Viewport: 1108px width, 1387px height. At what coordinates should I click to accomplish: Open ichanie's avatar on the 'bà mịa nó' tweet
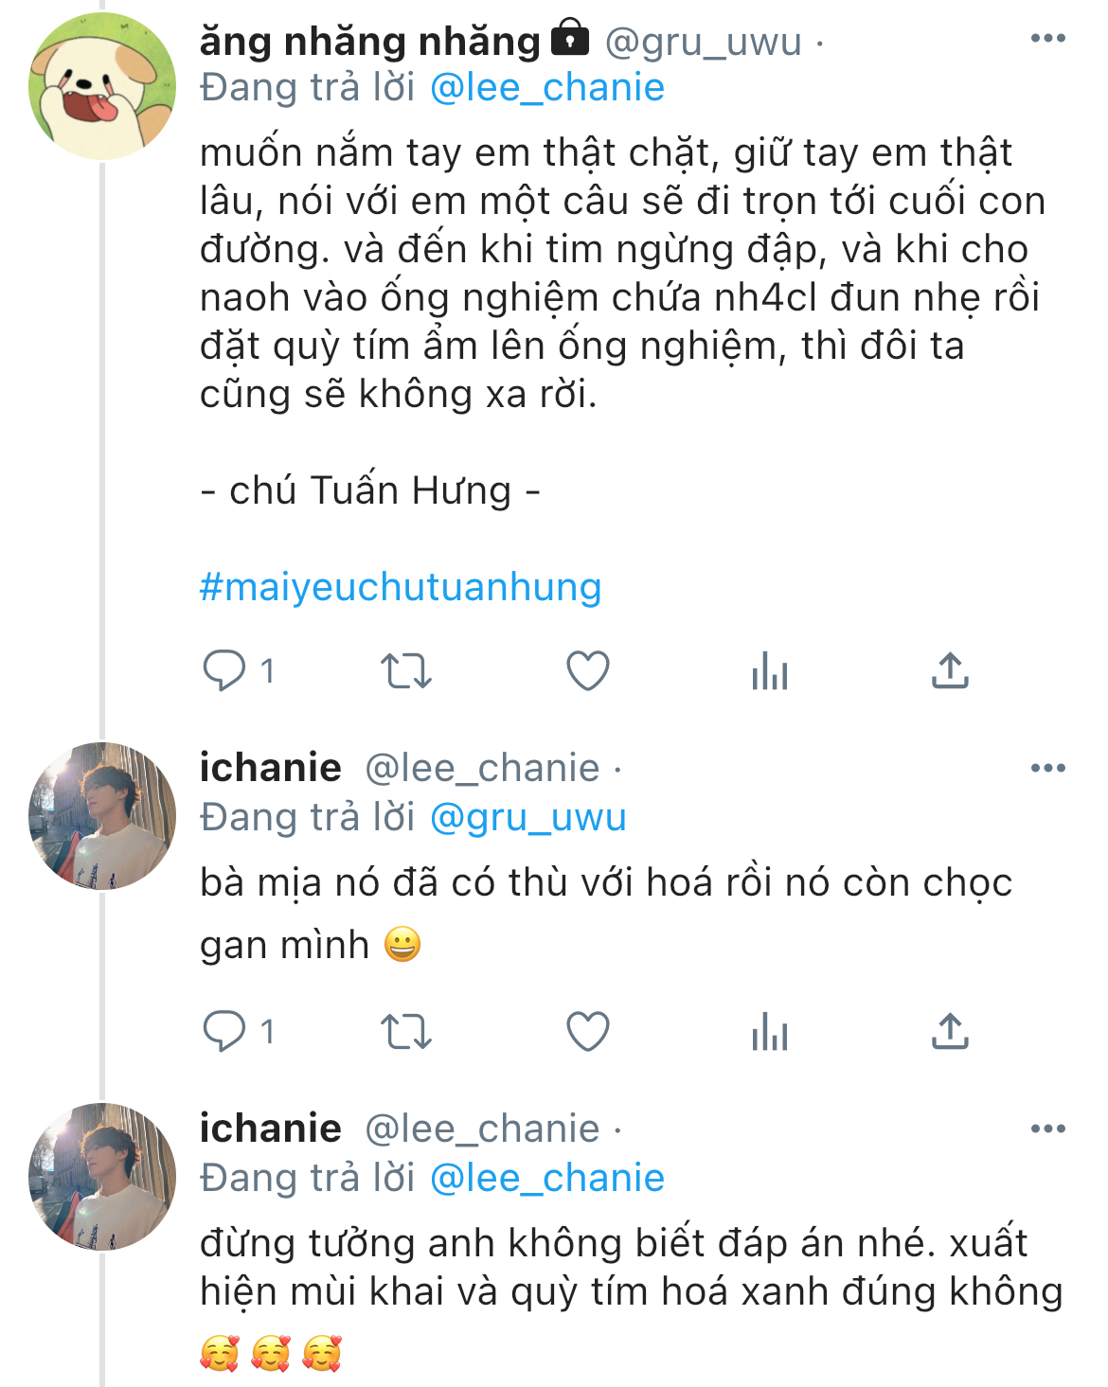tap(102, 816)
